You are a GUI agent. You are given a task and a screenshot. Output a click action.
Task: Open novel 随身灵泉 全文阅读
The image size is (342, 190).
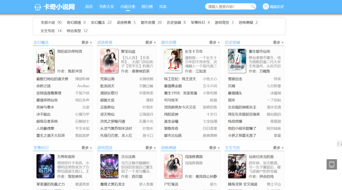tap(243, 184)
